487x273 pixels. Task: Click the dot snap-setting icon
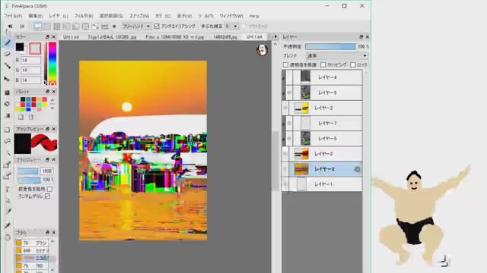(114, 27)
